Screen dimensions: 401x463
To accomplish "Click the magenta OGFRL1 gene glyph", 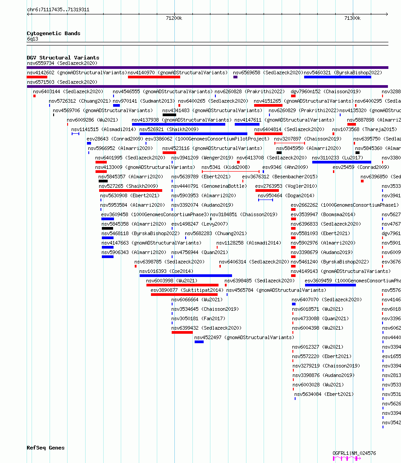I will [346, 458].
